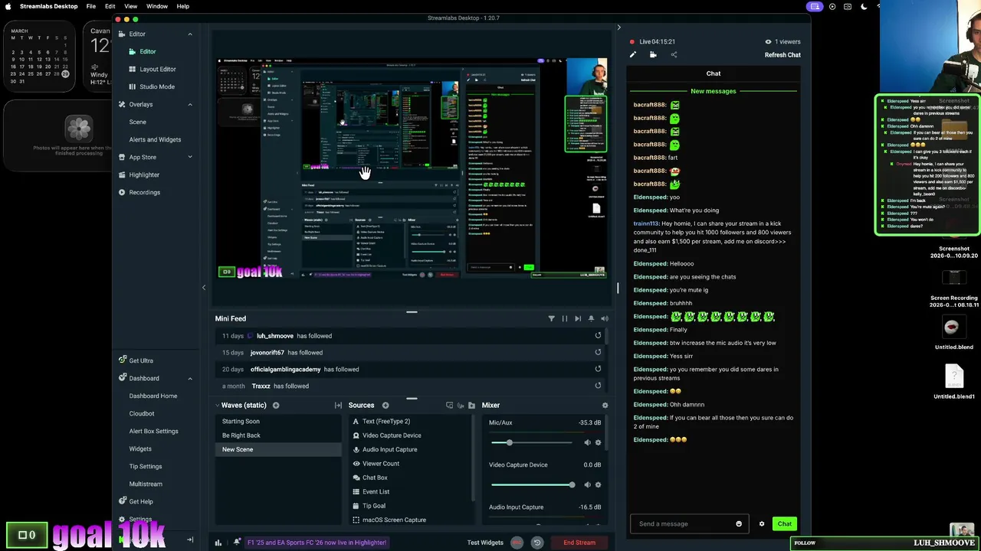Click the first icon right of the Sources heading
Screen dimensions: 981x551
(x=450, y=406)
